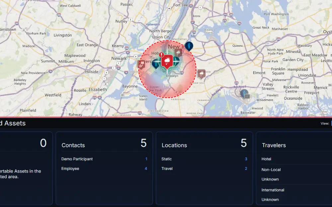Click the Garden City map label
332x207 pixels.
coord(293,60)
